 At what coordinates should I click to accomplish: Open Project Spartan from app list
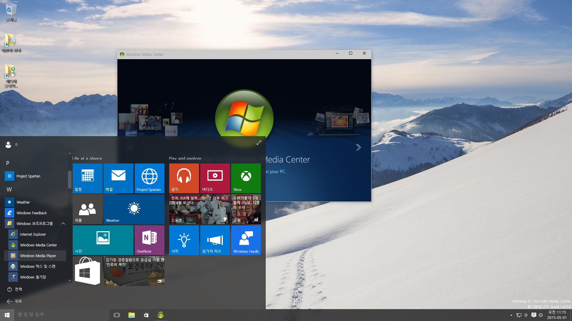[x=35, y=176]
